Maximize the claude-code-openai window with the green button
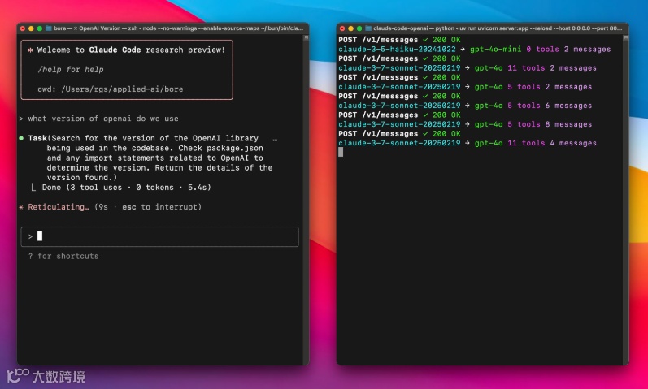 [359, 28]
